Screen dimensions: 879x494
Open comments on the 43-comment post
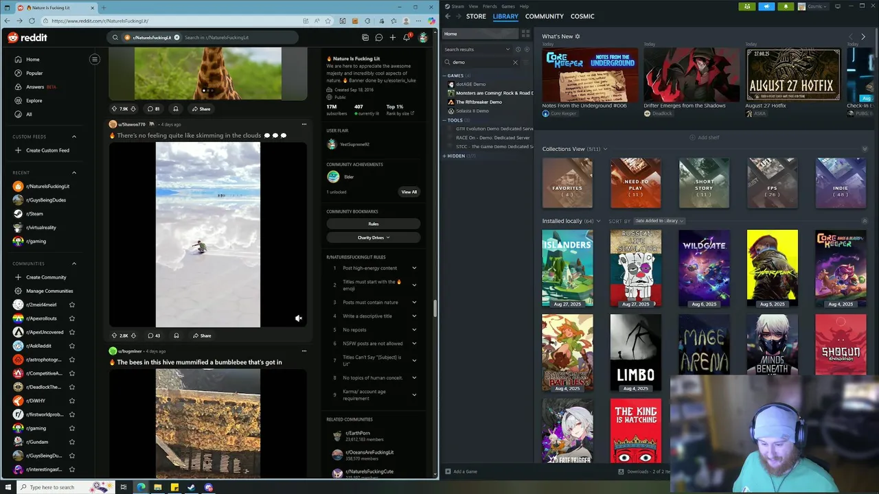[x=154, y=336]
